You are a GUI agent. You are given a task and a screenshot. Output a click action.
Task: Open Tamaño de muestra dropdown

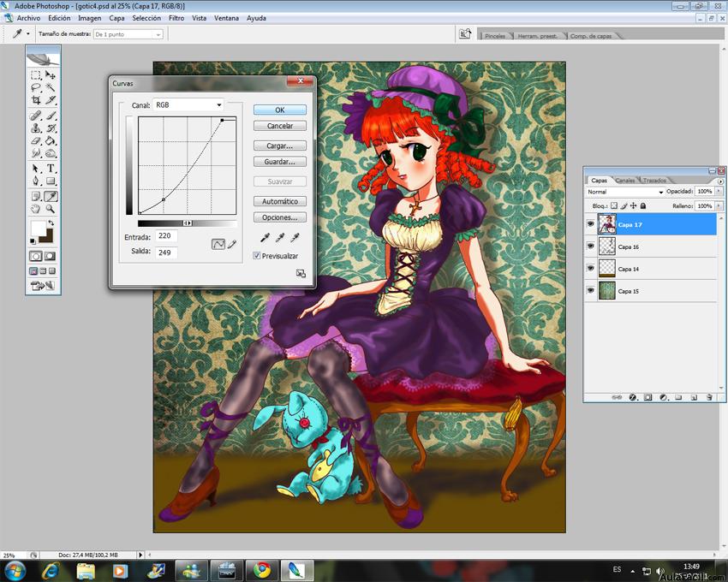click(128, 34)
